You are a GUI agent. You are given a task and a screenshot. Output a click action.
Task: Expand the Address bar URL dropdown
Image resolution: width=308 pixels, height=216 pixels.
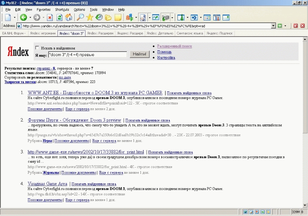(x=273, y=26)
